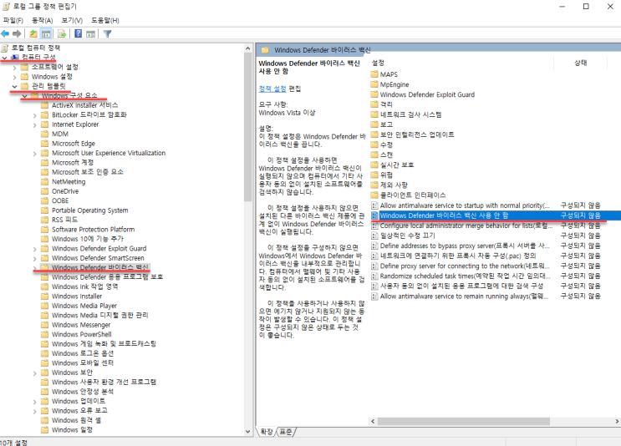This screenshot has height=446, width=621.
Task: Expand the Windows 오류 보고 tree node
Action: (35, 411)
